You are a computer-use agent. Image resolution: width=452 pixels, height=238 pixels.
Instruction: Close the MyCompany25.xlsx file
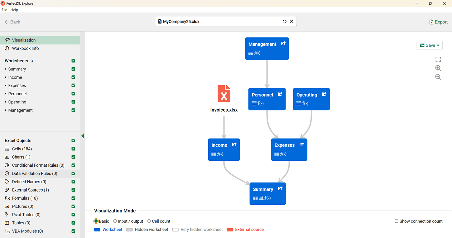click(291, 21)
